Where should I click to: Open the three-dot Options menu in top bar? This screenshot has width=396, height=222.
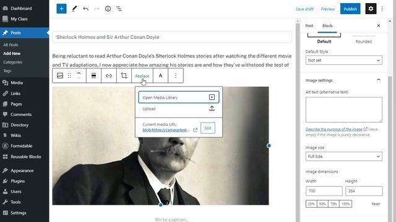coord(382,9)
